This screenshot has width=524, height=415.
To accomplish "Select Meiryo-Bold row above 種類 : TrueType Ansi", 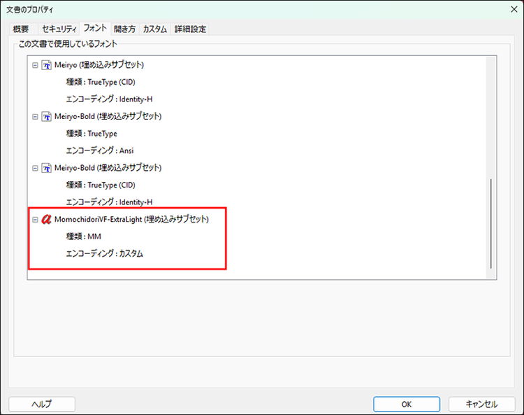I will (108, 116).
